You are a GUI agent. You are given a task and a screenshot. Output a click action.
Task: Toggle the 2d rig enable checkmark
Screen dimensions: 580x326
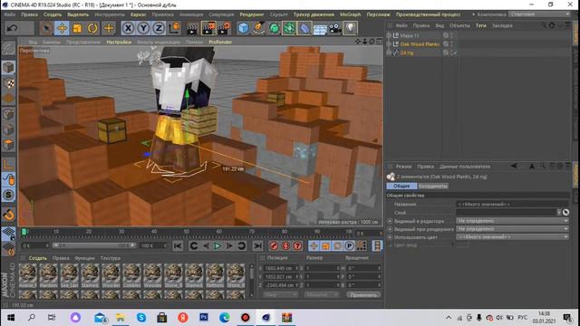pyautogui.click(x=455, y=53)
